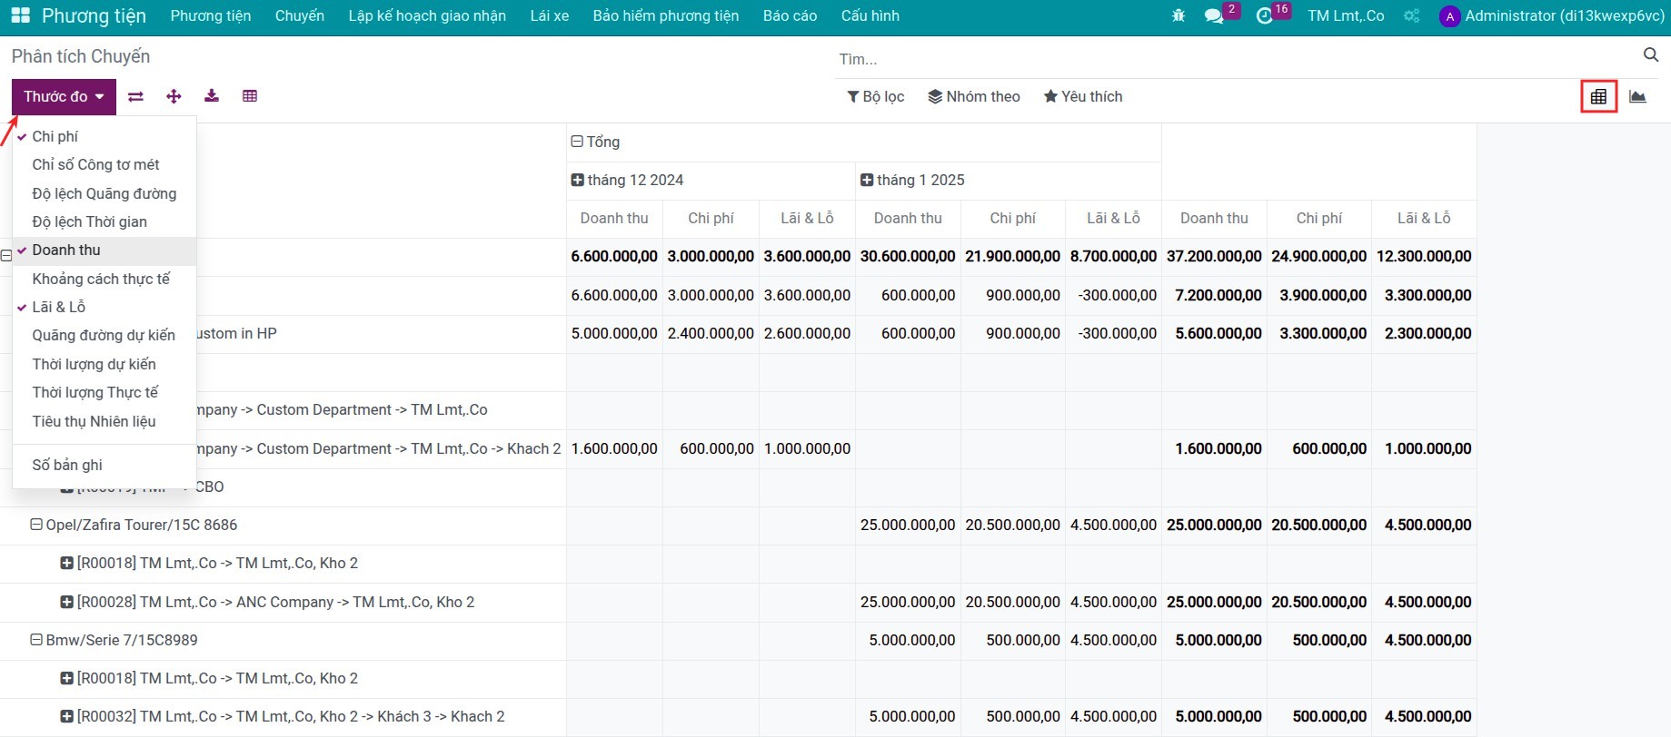Click the Tìm... search field
1671x737 pixels.
1236,59
